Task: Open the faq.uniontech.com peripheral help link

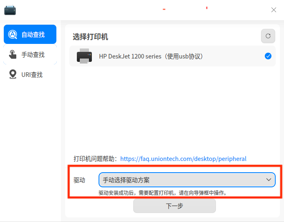Action: (x=183, y=159)
